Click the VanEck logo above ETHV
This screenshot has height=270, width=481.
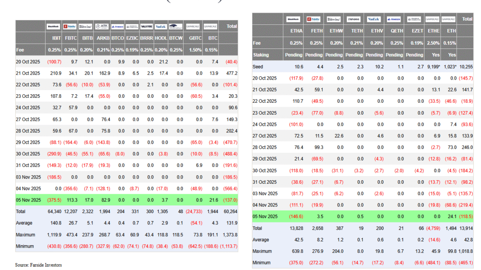[374, 19]
